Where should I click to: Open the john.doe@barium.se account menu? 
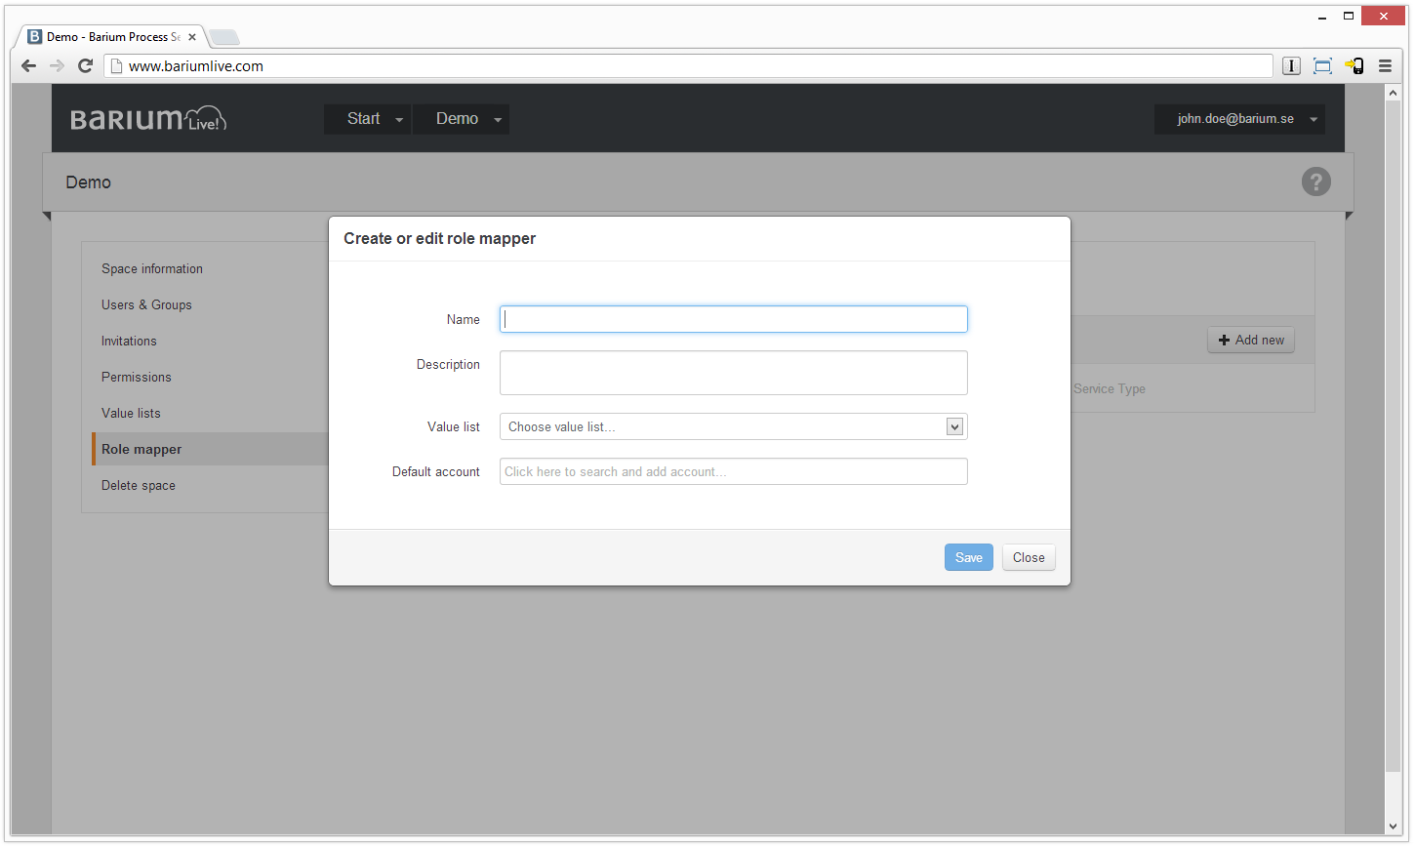(1239, 119)
